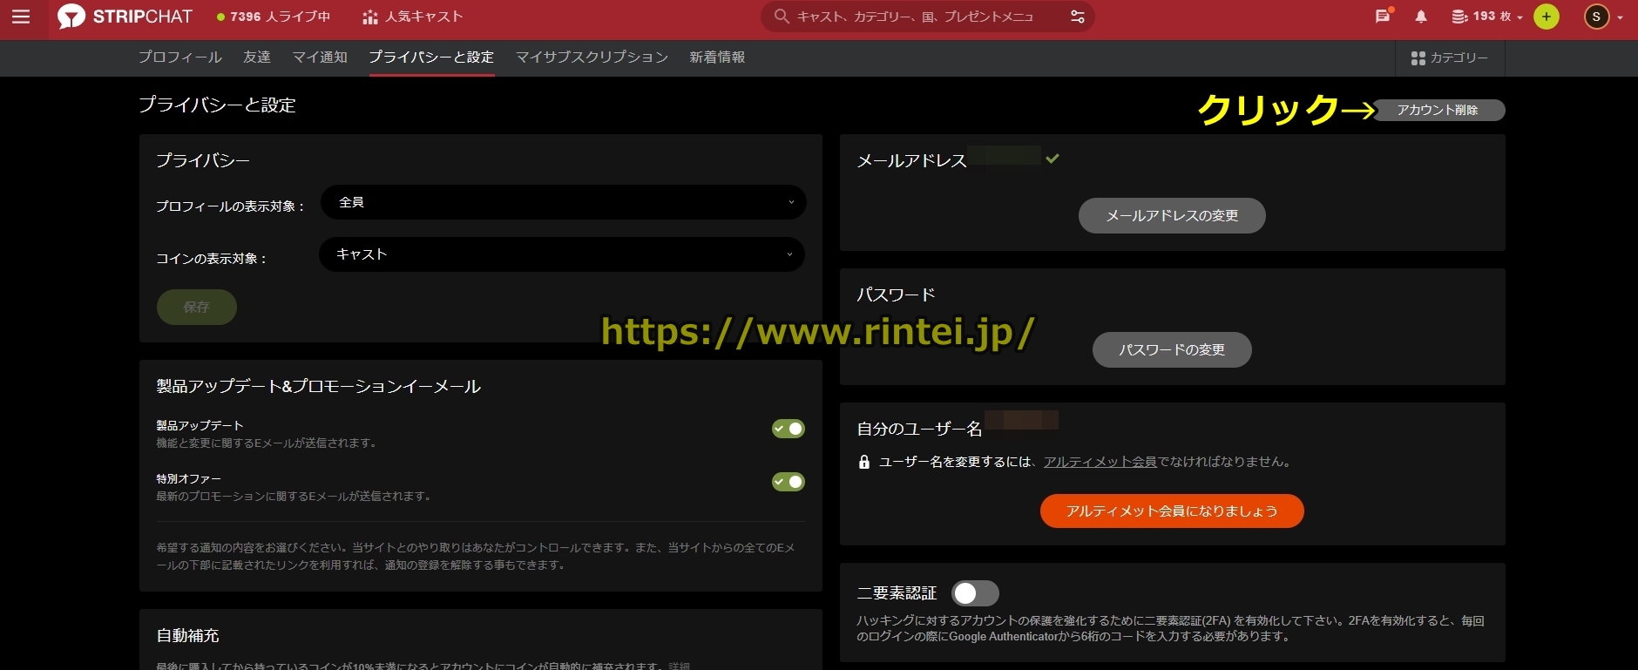Go to マイサブスクリプション tab

(592, 58)
